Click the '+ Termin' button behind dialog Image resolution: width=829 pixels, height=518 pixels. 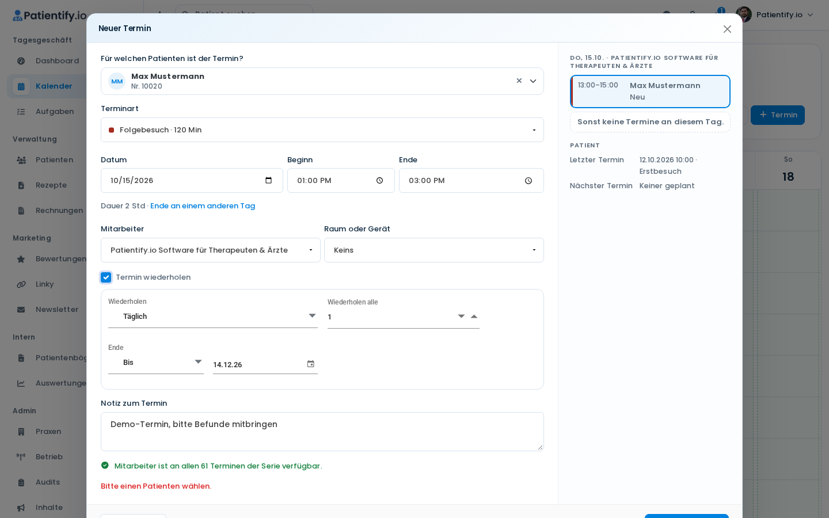tap(778, 115)
